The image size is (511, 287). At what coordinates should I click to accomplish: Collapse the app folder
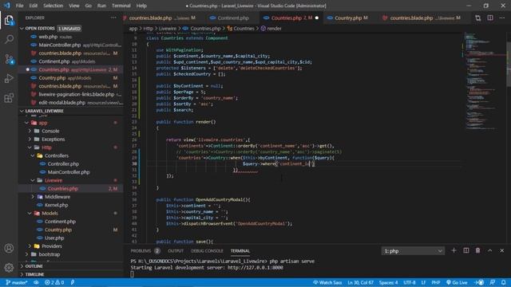[26, 123]
